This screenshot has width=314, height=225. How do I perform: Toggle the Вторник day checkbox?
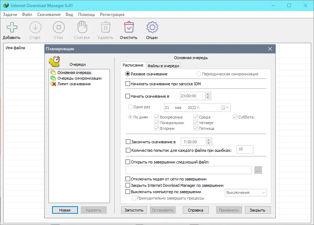pos(157,128)
